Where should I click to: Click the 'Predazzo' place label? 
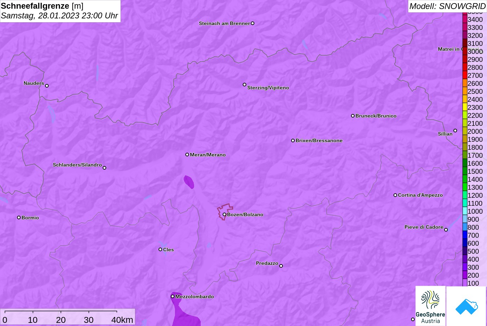click(x=267, y=263)
